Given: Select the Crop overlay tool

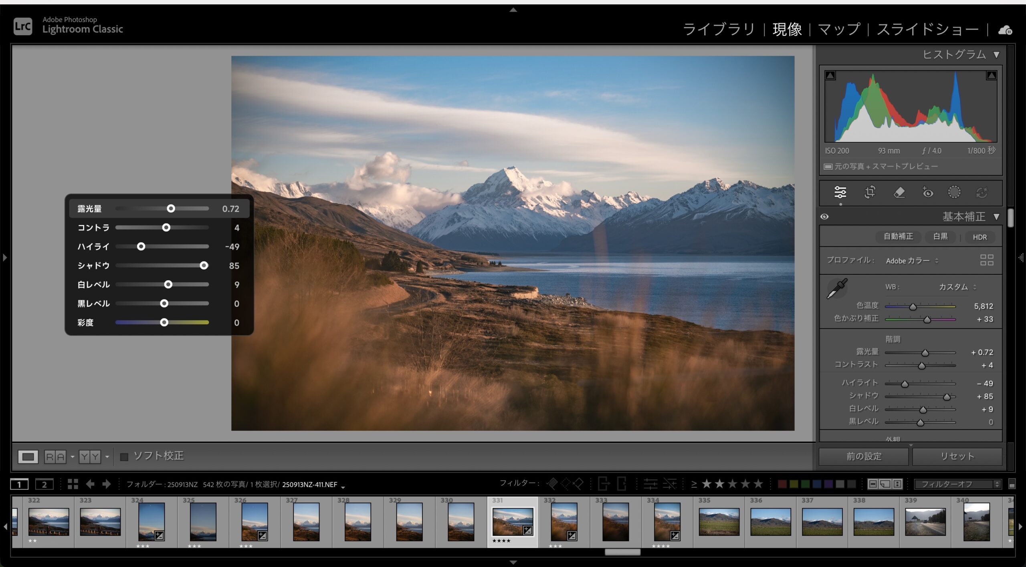Looking at the screenshot, I should click(x=870, y=193).
